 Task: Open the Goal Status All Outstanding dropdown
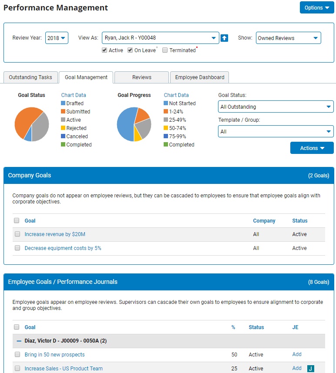276,107
